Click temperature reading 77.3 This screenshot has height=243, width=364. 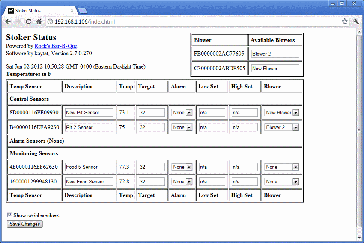click(124, 167)
